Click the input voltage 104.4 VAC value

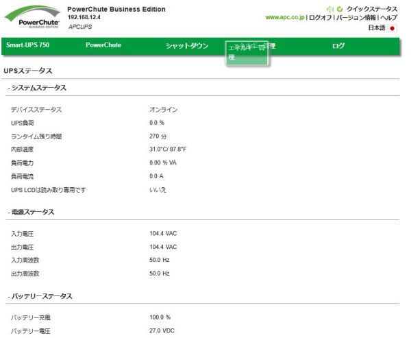pyautogui.click(x=163, y=234)
